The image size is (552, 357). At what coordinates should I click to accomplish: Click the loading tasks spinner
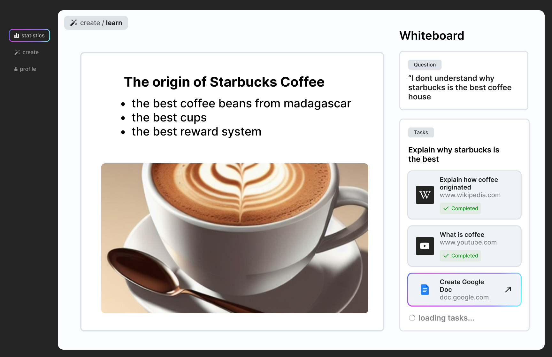[412, 318]
